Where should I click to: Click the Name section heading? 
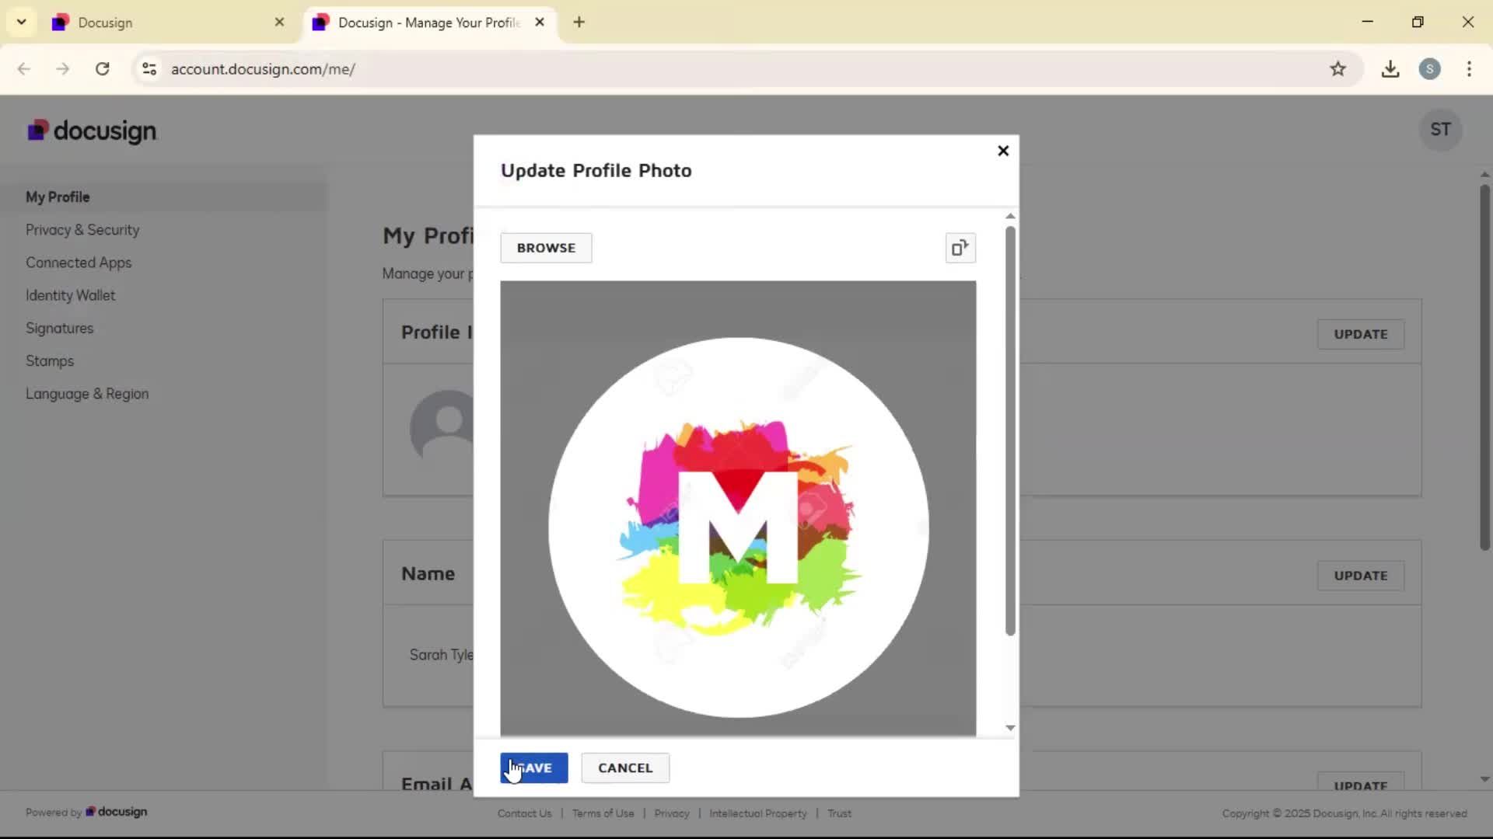pos(428,574)
